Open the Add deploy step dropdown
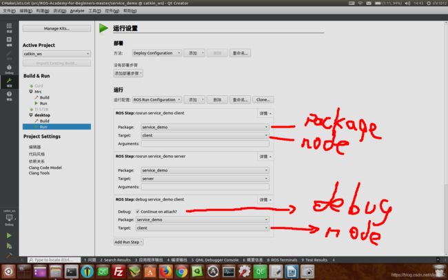 click(128, 73)
